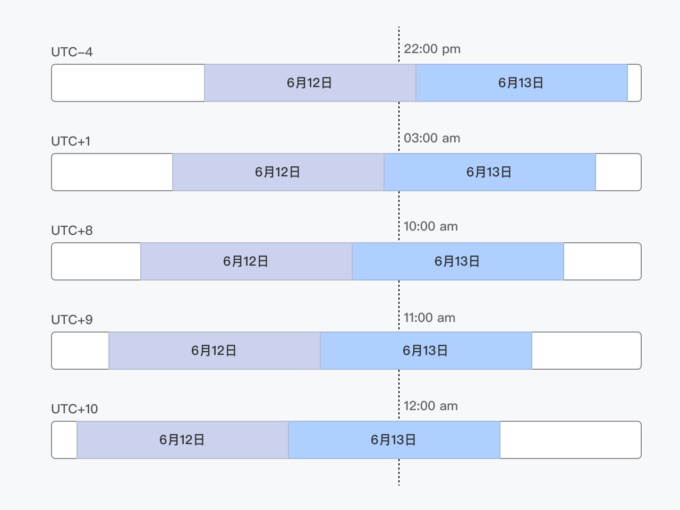The height and width of the screenshot is (510, 680).
Task: Choose 6月13日 bar in UTC+8 row
Action: pyautogui.click(x=458, y=261)
